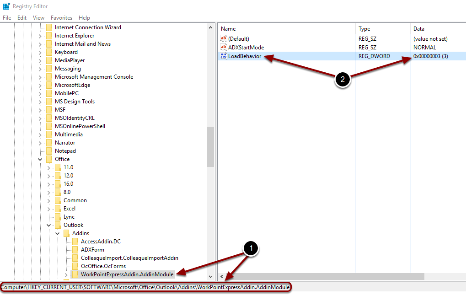466x301 pixels.
Task: Click the tree pane scroll up arrow
Action: click(x=211, y=27)
